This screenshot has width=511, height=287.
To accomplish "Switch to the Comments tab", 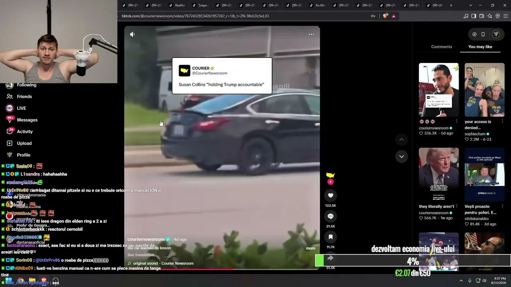I will coord(442,47).
